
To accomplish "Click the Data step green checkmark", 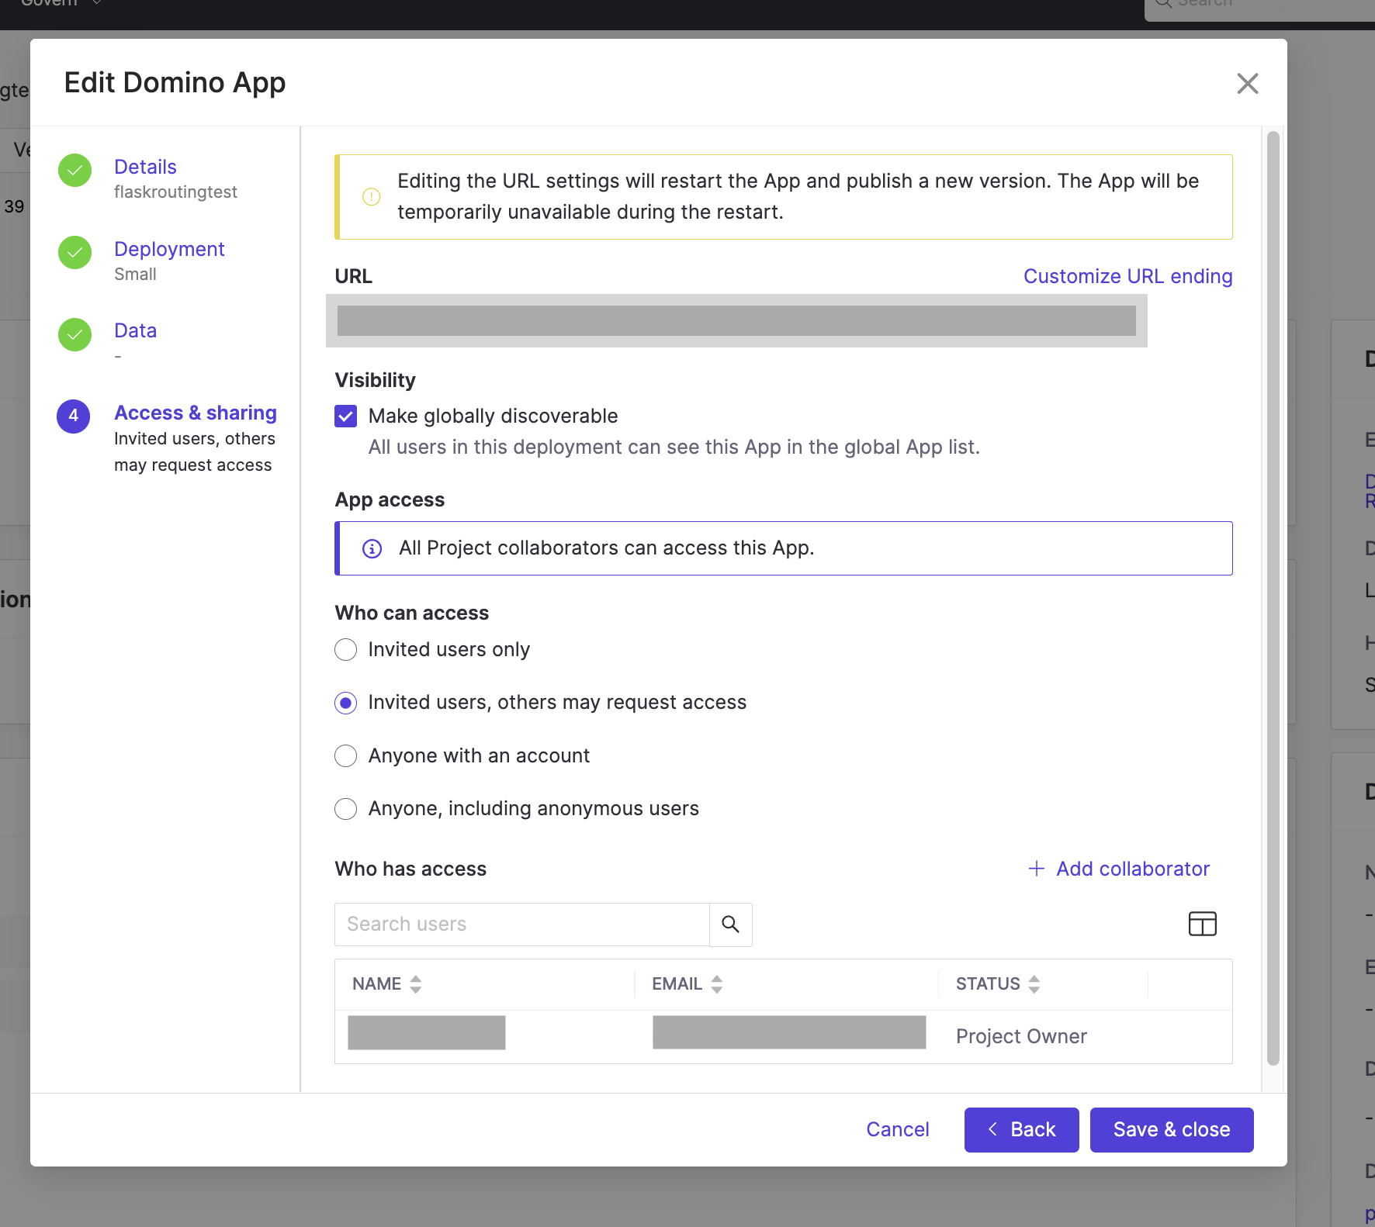I will tap(75, 334).
